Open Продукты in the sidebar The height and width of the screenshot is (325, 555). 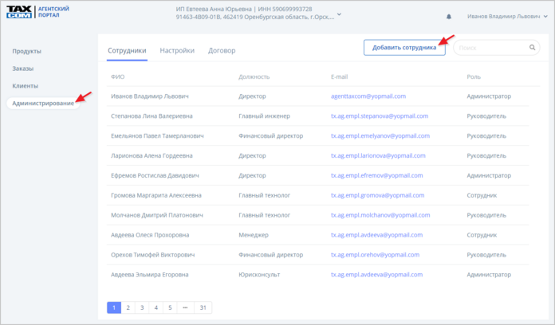(x=26, y=51)
